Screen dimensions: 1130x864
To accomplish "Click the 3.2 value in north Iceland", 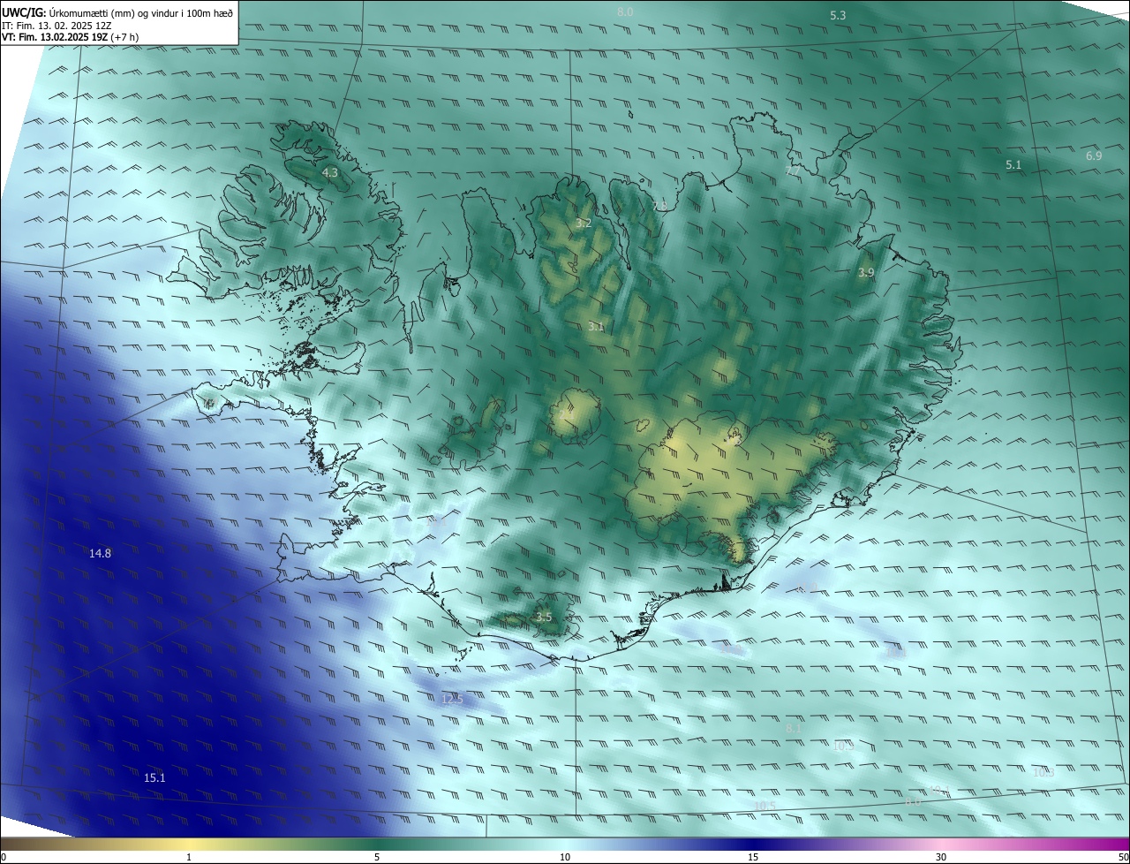I will pos(584,224).
